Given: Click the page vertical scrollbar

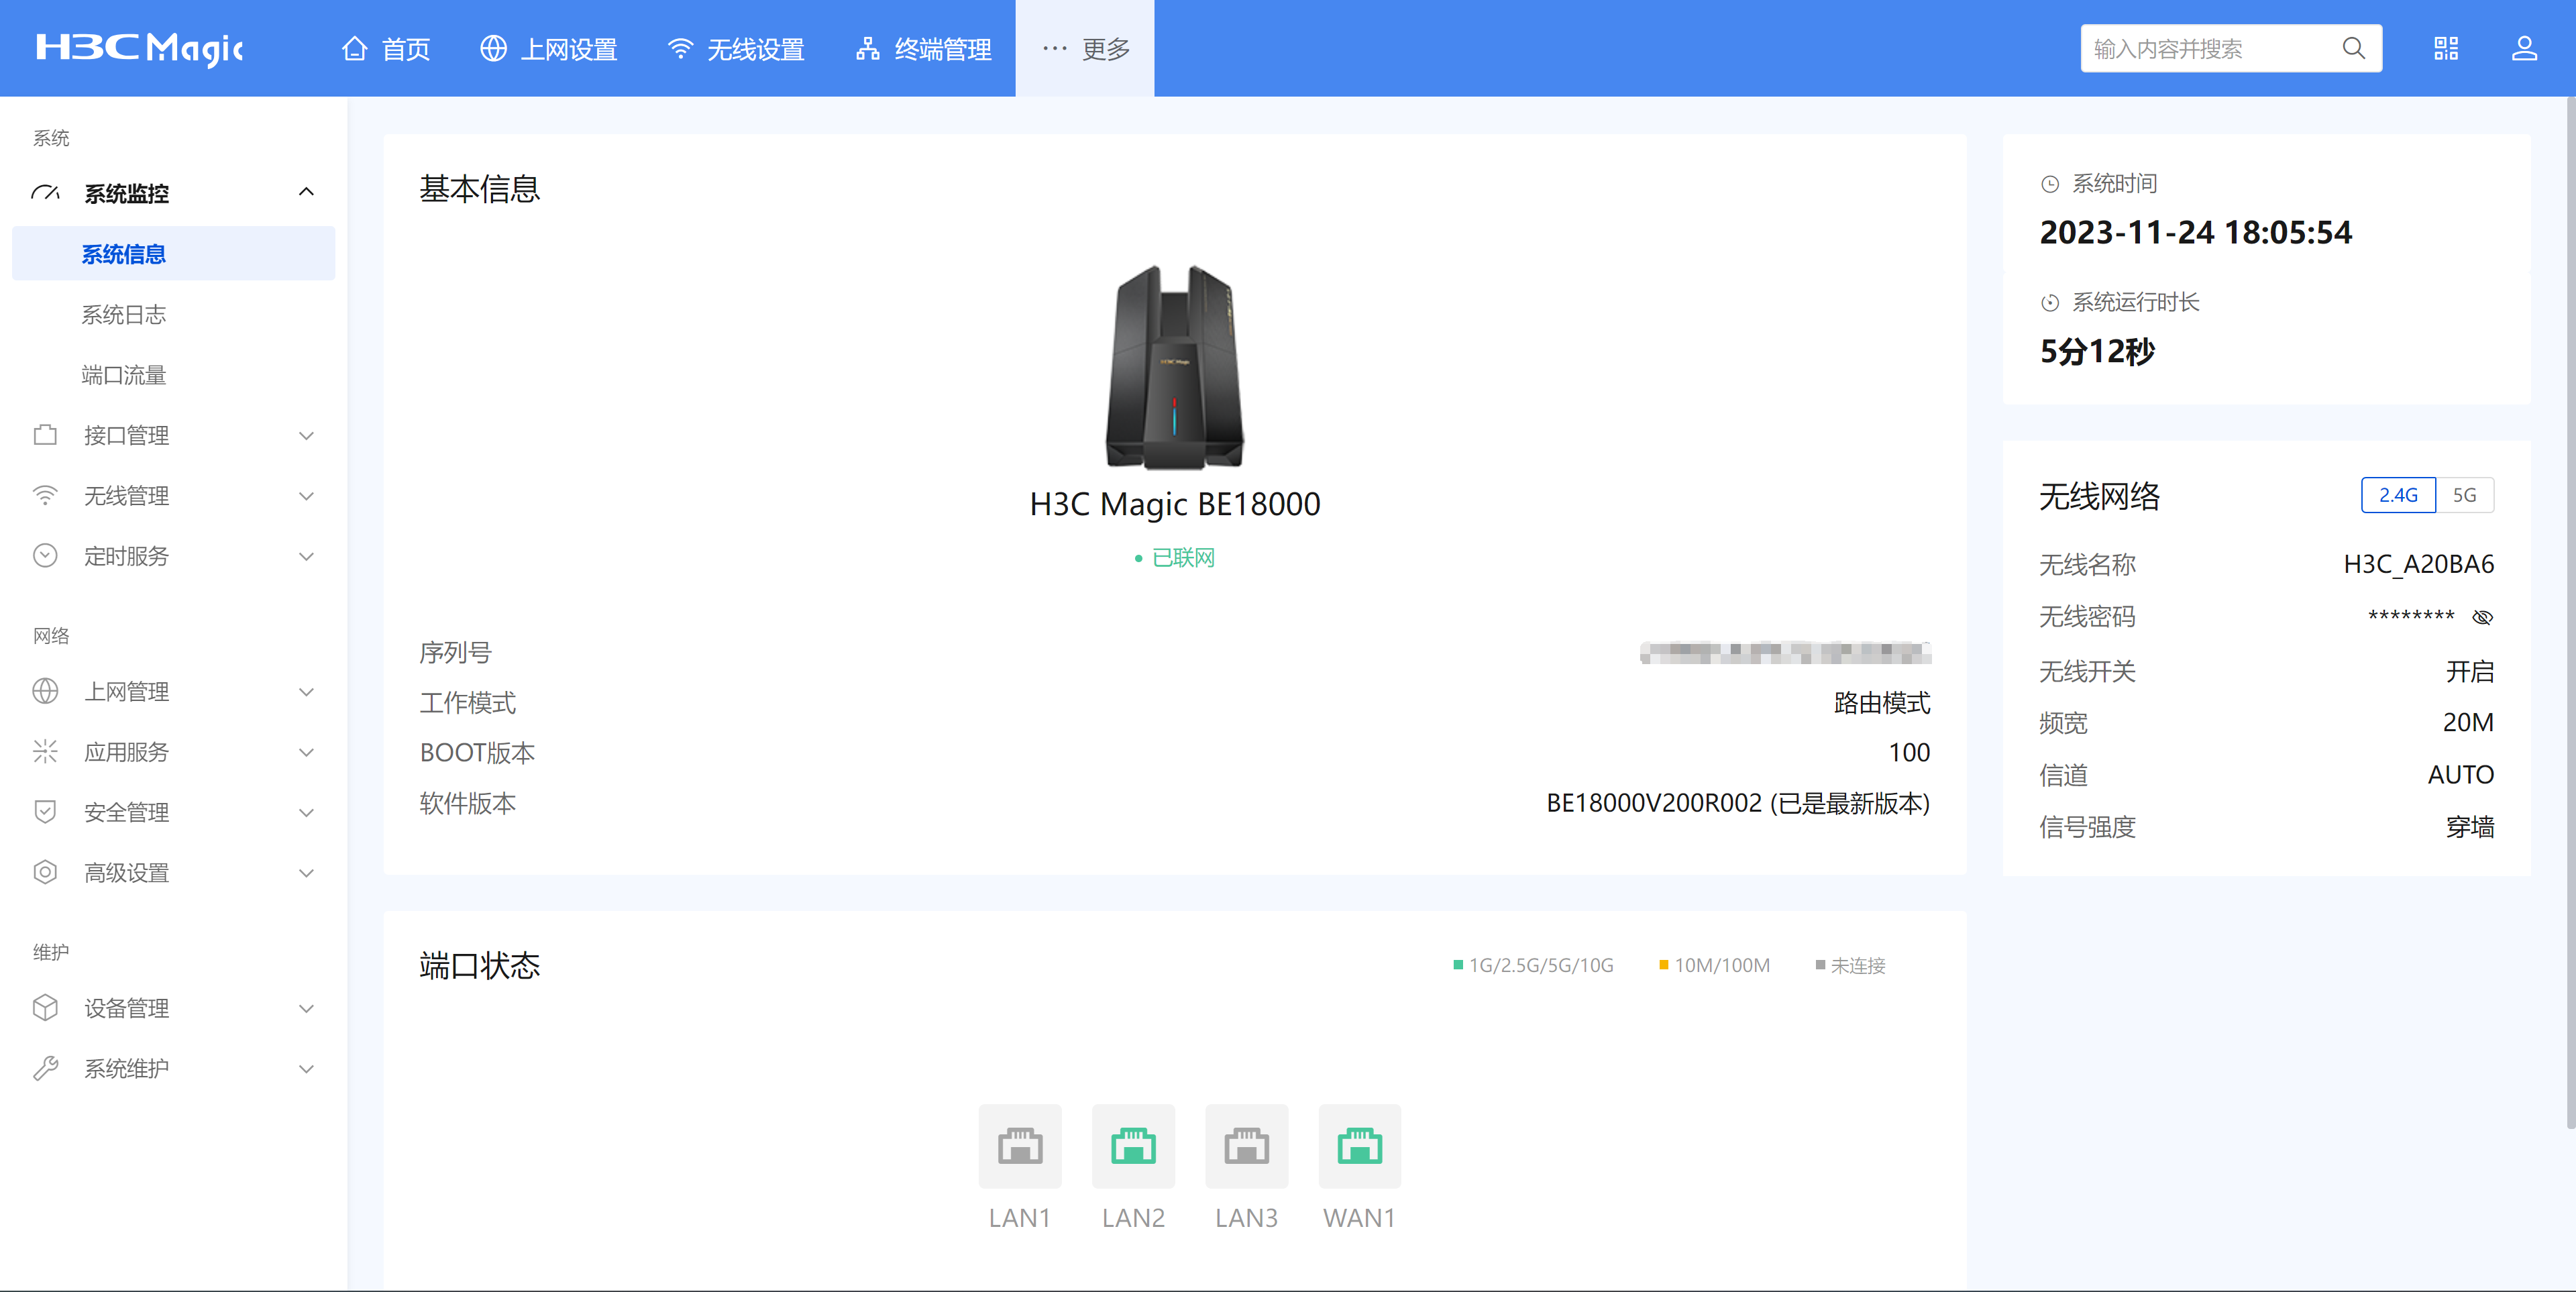Looking at the screenshot, I should pos(2570,612).
